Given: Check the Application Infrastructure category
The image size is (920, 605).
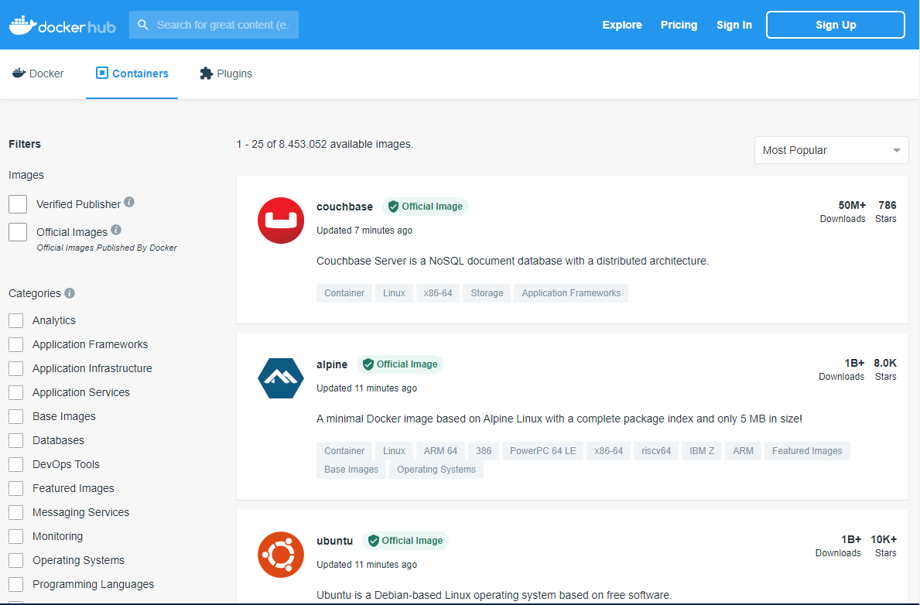Looking at the screenshot, I should point(15,368).
